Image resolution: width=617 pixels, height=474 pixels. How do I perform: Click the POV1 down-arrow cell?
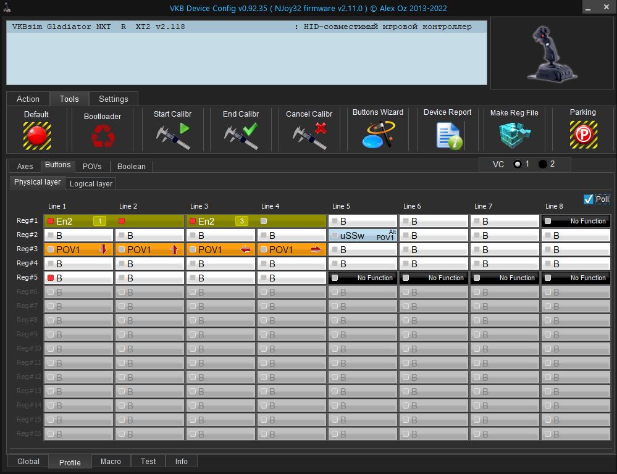point(78,250)
